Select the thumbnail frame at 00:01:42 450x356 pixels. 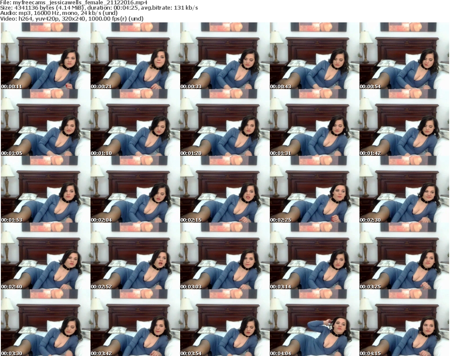click(x=404, y=122)
